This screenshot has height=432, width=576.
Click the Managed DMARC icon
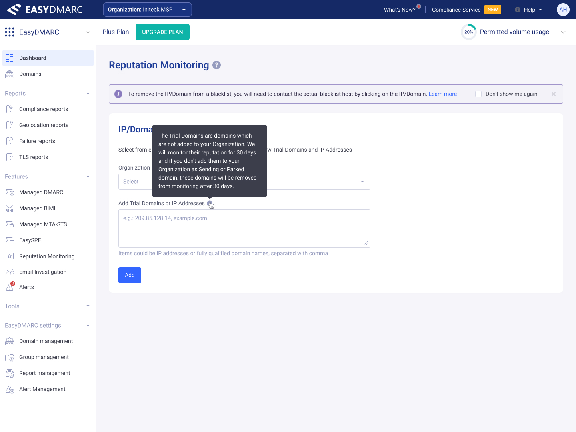tap(10, 192)
